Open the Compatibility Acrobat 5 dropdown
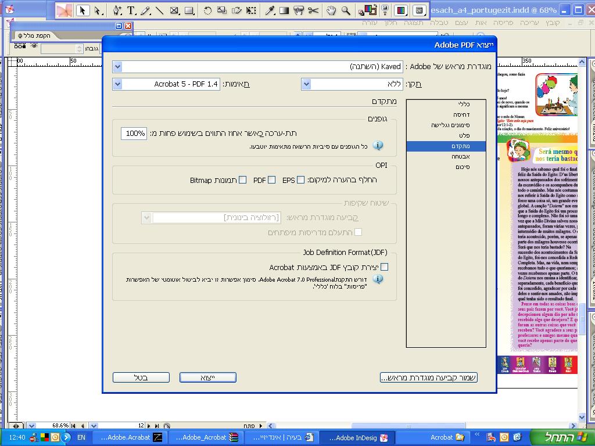The width and height of the screenshot is (595, 446). coord(117,84)
